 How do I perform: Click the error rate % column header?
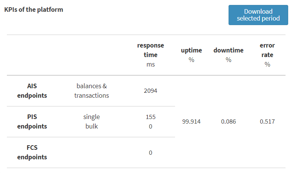pos(267,55)
